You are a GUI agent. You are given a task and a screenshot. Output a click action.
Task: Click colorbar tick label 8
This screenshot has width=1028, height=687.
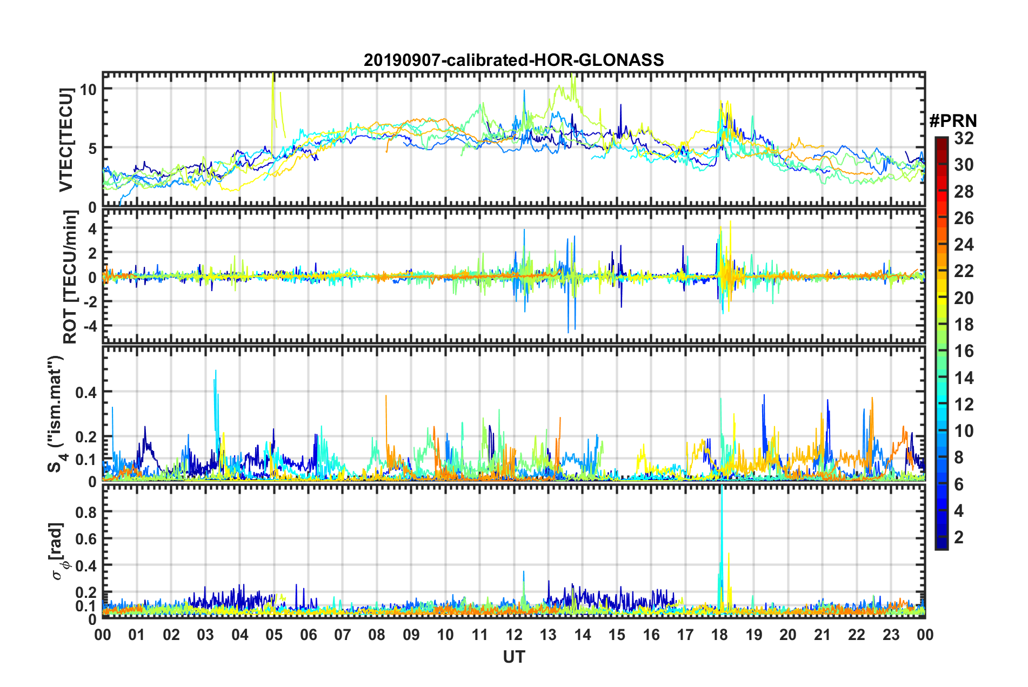click(x=959, y=457)
